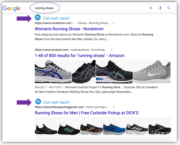Viewport: 180px width, 145px height.
Task: Select the gray and blue Asics shoe thumbnail
Action: [x=53, y=72]
